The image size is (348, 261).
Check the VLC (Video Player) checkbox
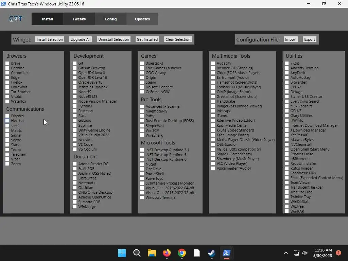213,163
